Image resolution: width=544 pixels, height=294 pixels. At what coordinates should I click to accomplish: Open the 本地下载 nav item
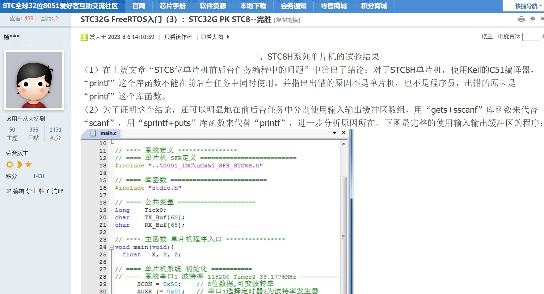253,6
